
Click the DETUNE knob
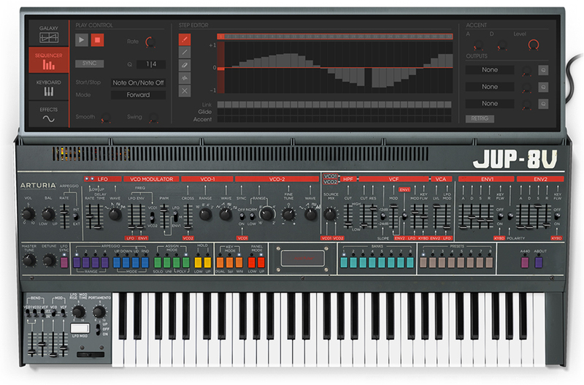coord(49,260)
